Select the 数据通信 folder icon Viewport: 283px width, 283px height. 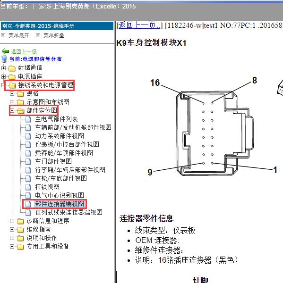click(x=12, y=68)
